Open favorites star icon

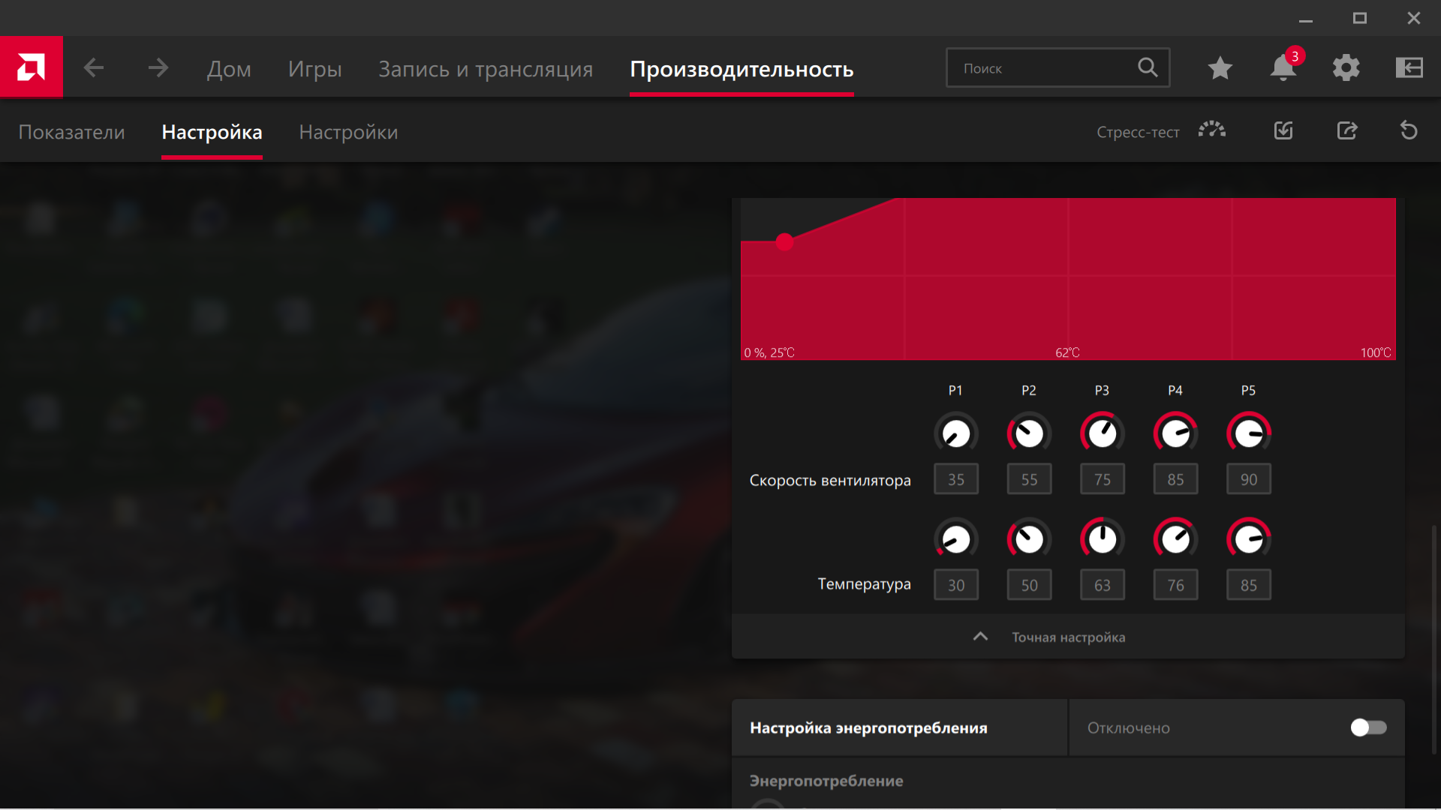pos(1220,68)
